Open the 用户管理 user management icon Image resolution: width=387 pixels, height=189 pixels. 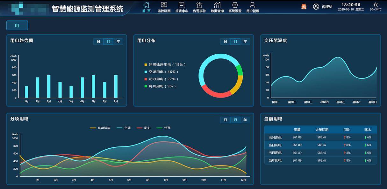tap(252, 6)
